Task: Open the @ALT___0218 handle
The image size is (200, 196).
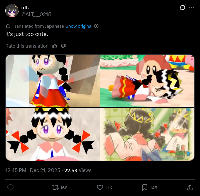Action: (x=36, y=14)
